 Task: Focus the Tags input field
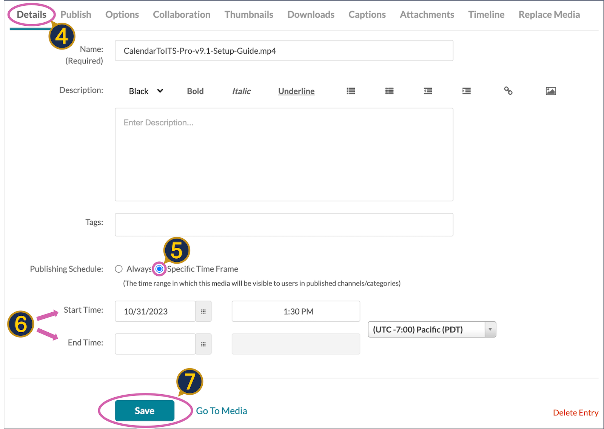(x=284, y=225)
